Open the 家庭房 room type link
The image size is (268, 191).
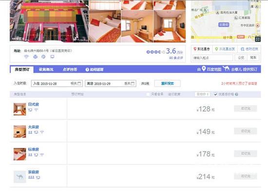click(34, 172)
